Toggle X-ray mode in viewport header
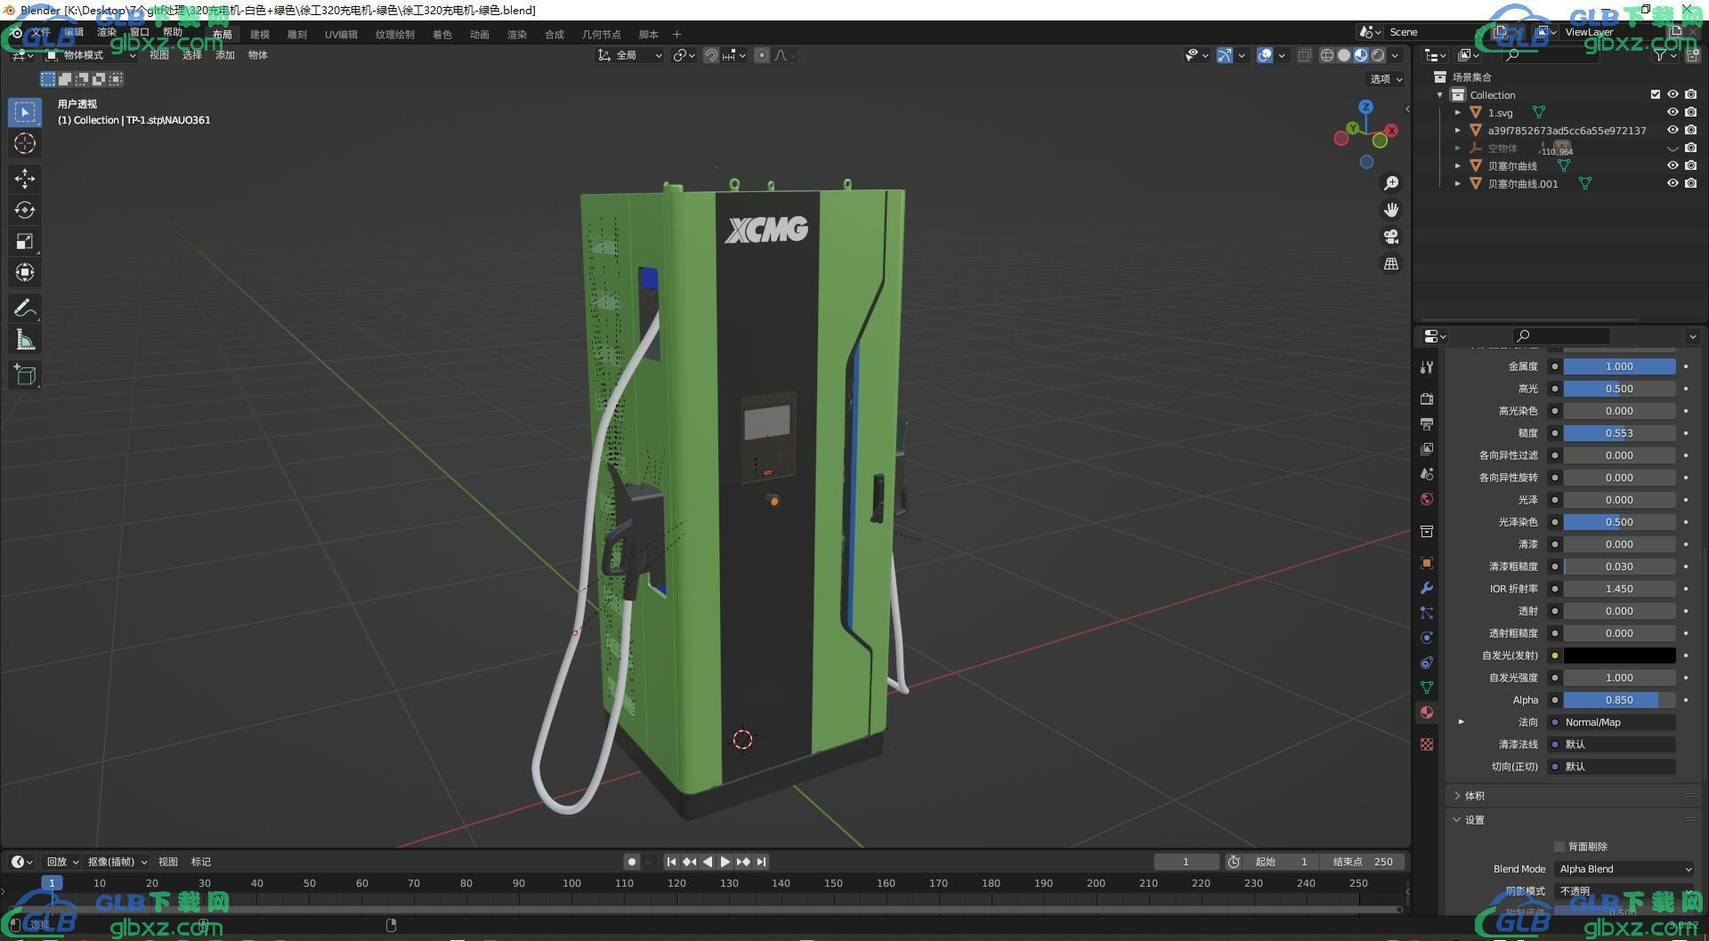This screenshot has width=1709, height=941. (1304, 55)
